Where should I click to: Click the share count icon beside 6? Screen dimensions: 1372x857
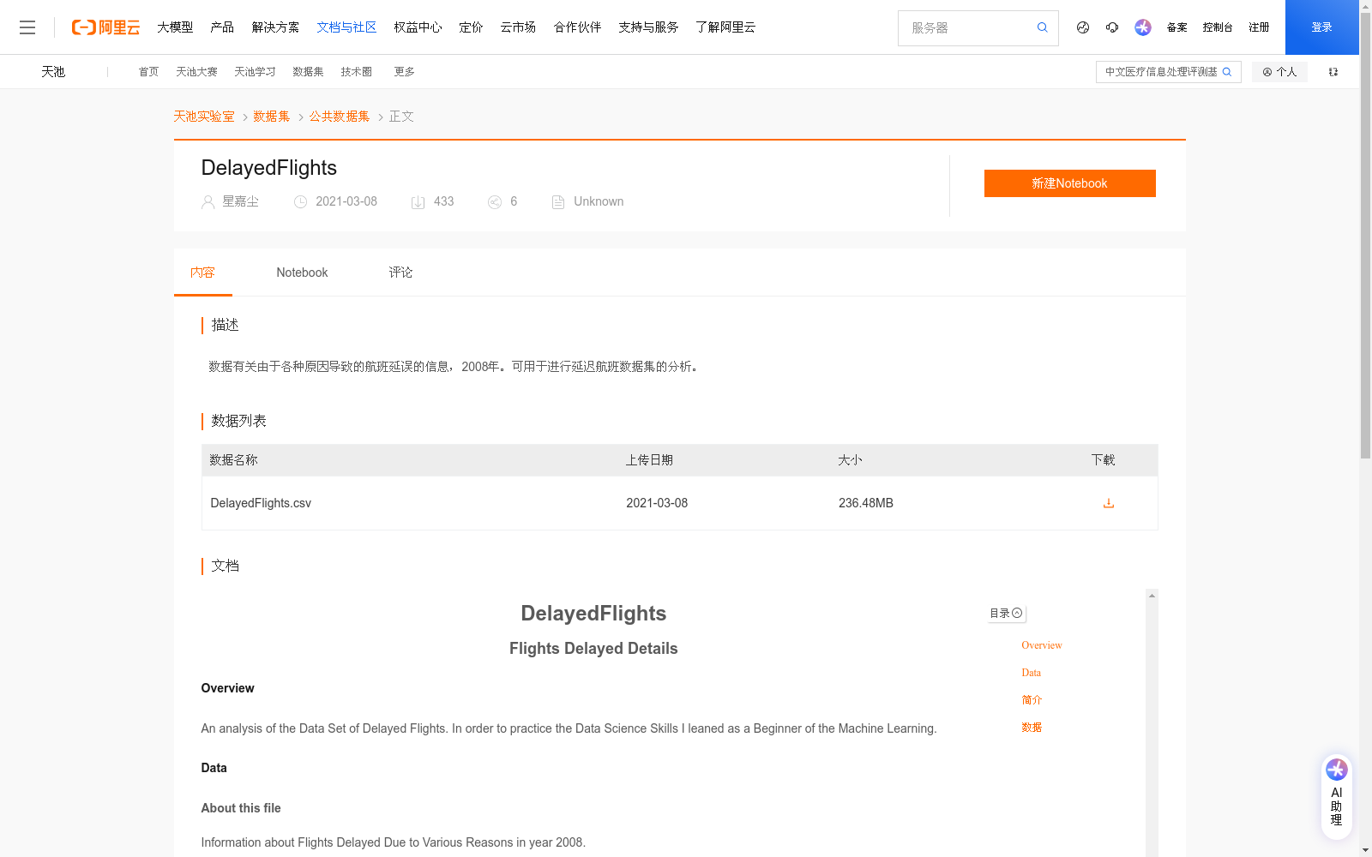click(x=494, y=202)
